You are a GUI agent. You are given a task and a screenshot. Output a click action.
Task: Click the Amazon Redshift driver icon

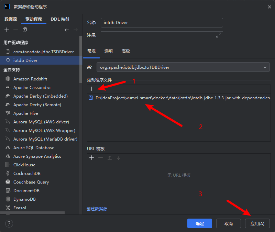8,79
